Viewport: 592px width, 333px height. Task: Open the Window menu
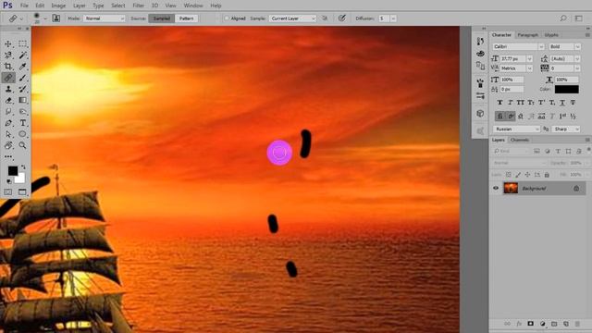point(193,6)
